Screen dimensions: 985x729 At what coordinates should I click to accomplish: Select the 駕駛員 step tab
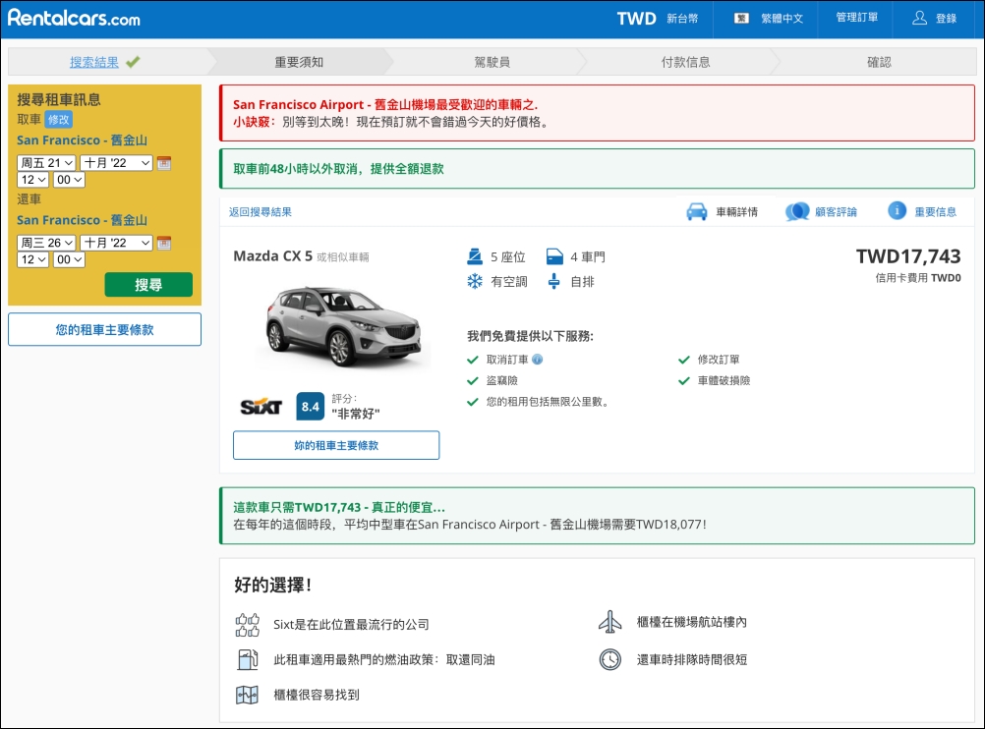492,62
